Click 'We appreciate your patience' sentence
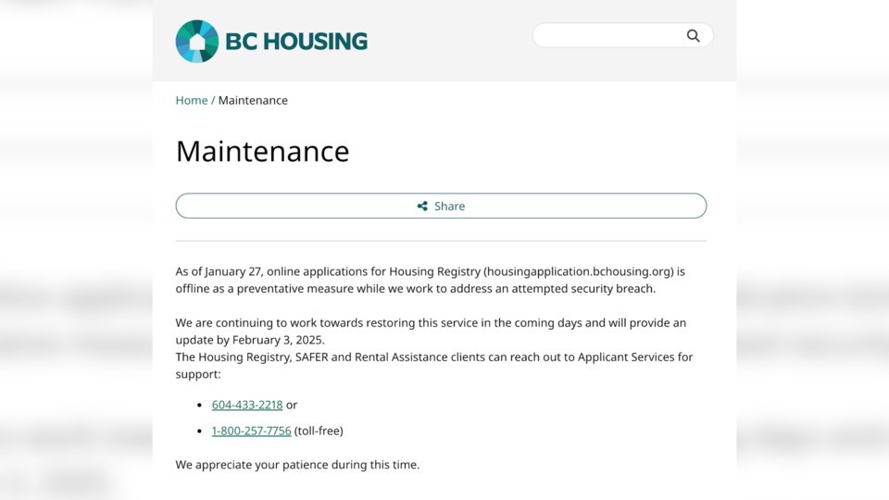 click(x=297, y=465)
